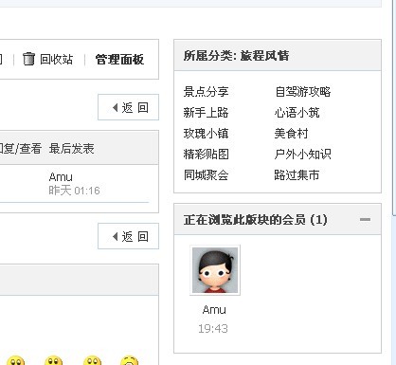
Task: Open 精彩贴图 category
Action: tap(206, 154)
